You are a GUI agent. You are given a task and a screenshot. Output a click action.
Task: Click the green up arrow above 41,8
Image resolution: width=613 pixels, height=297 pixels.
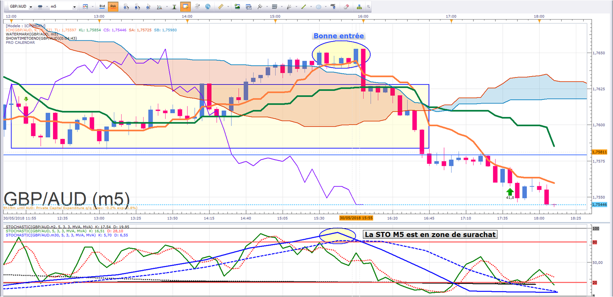510,191
